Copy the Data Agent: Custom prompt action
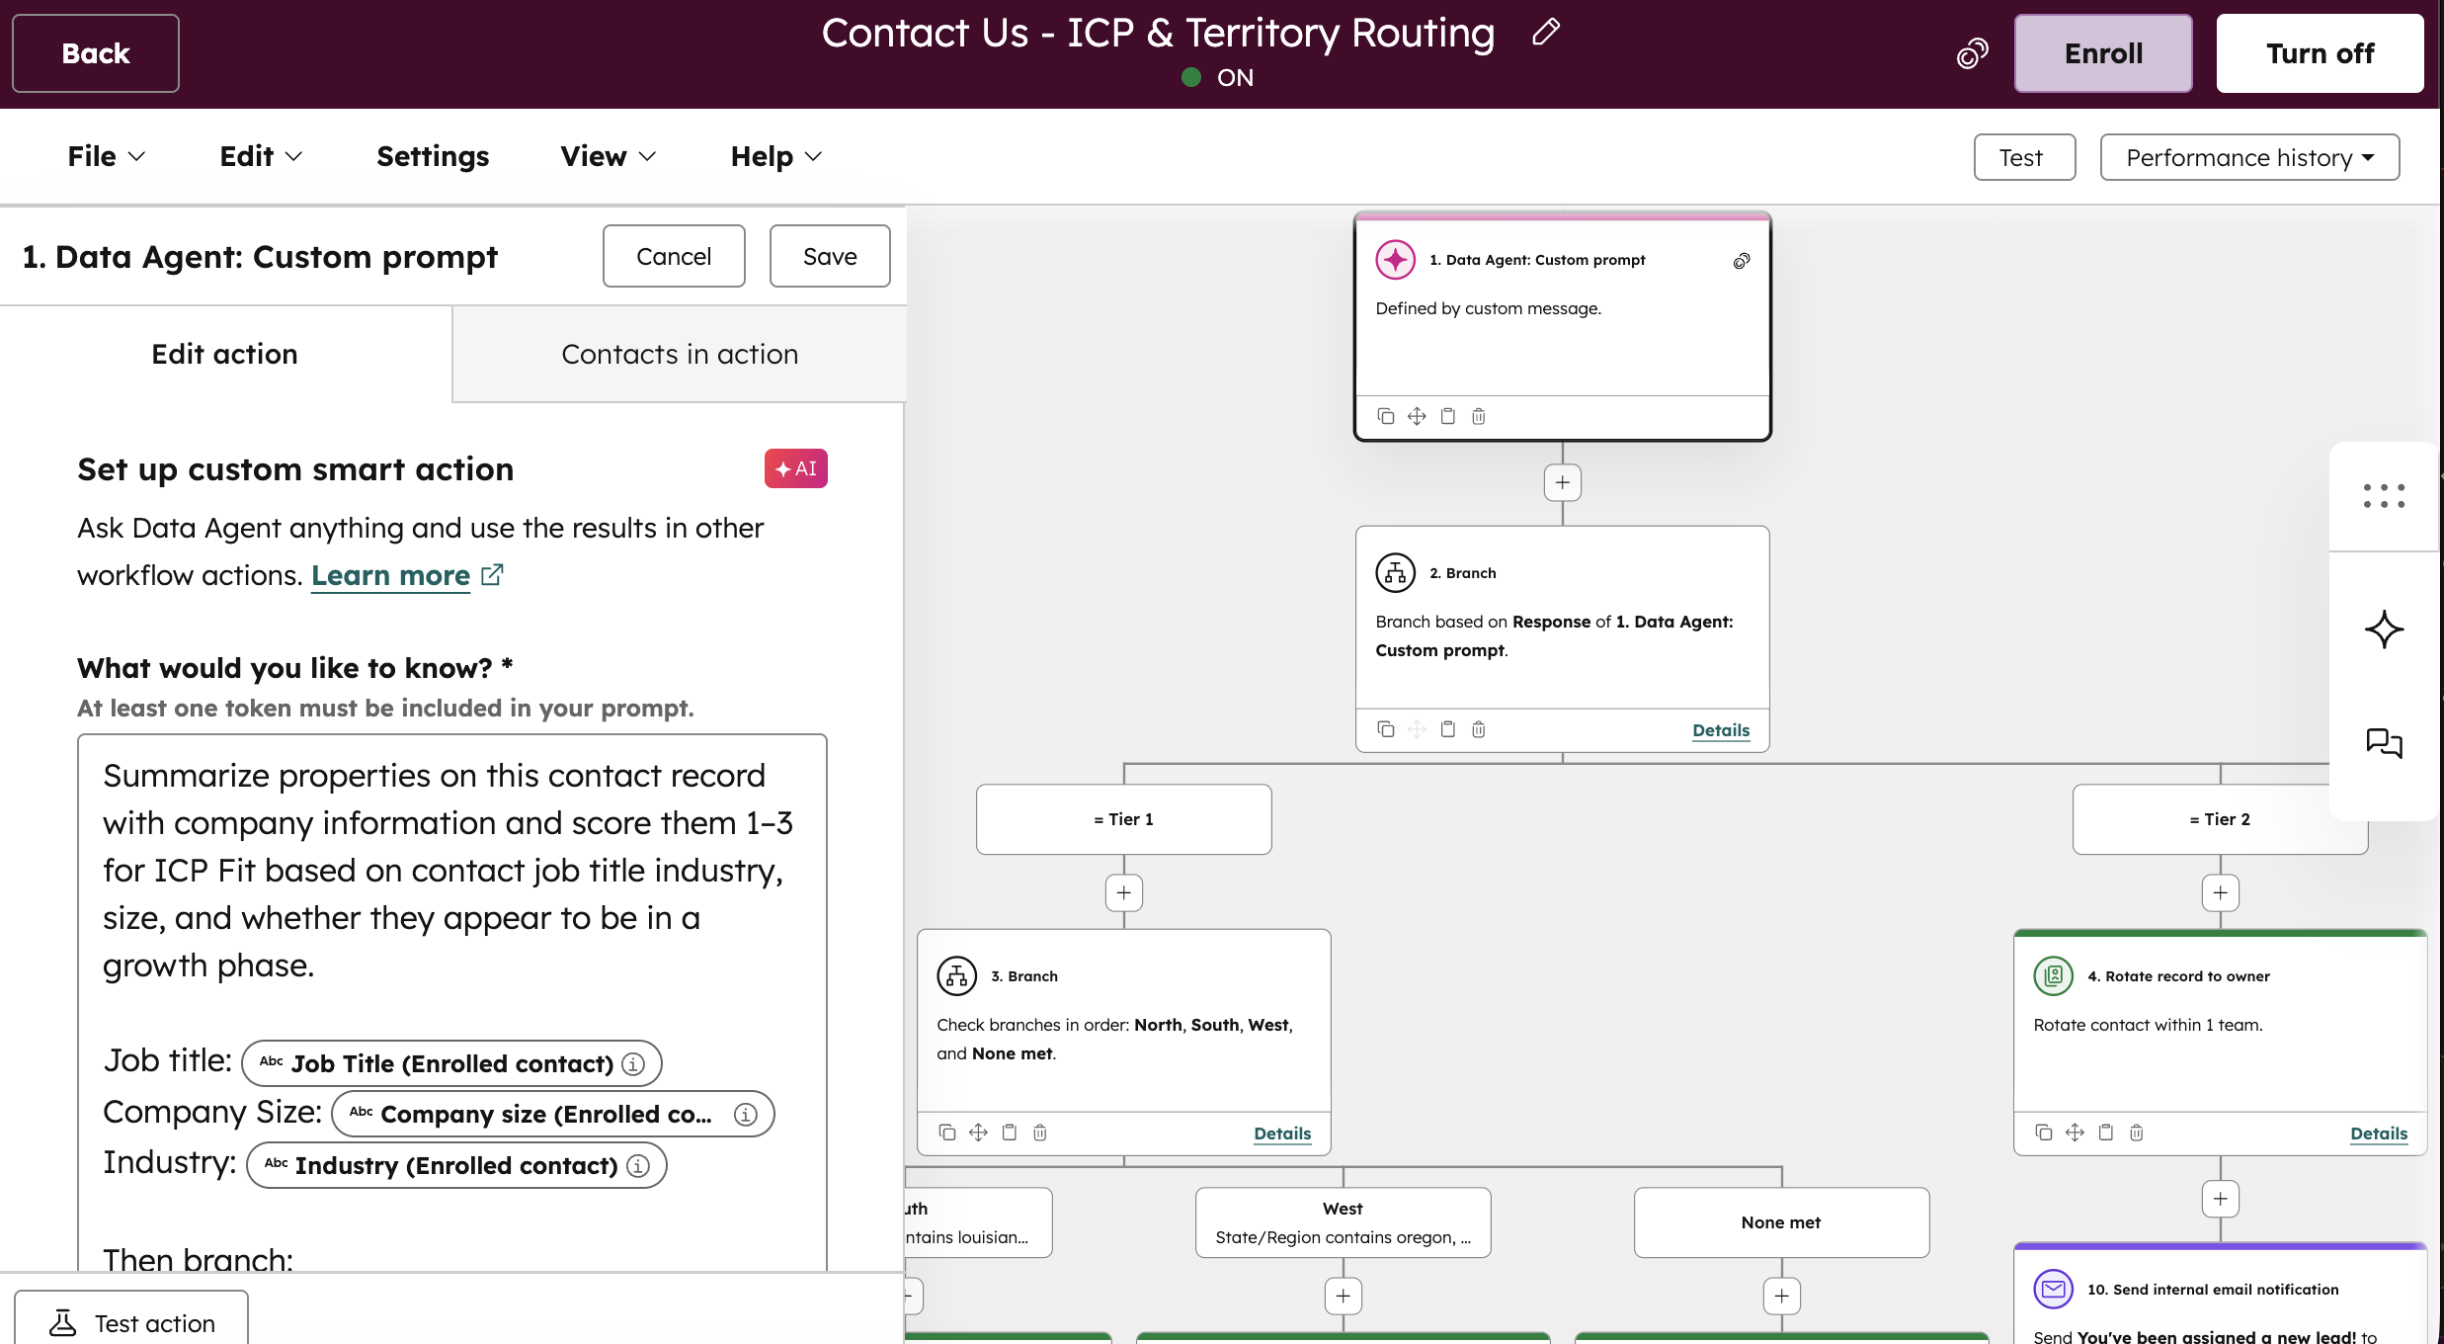This screenshot has height=1344, width=2444. tap(1386, 416)
